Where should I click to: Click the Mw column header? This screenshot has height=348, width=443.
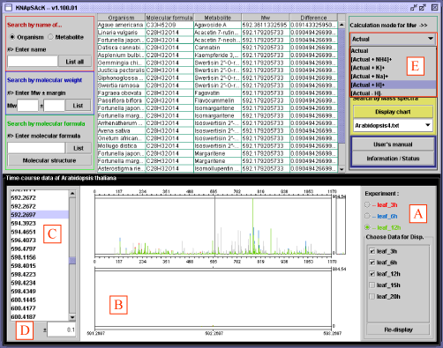[266, 18]
